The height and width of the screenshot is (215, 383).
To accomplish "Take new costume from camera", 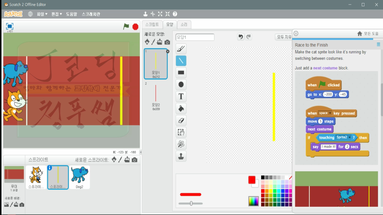I will point(167,42).
